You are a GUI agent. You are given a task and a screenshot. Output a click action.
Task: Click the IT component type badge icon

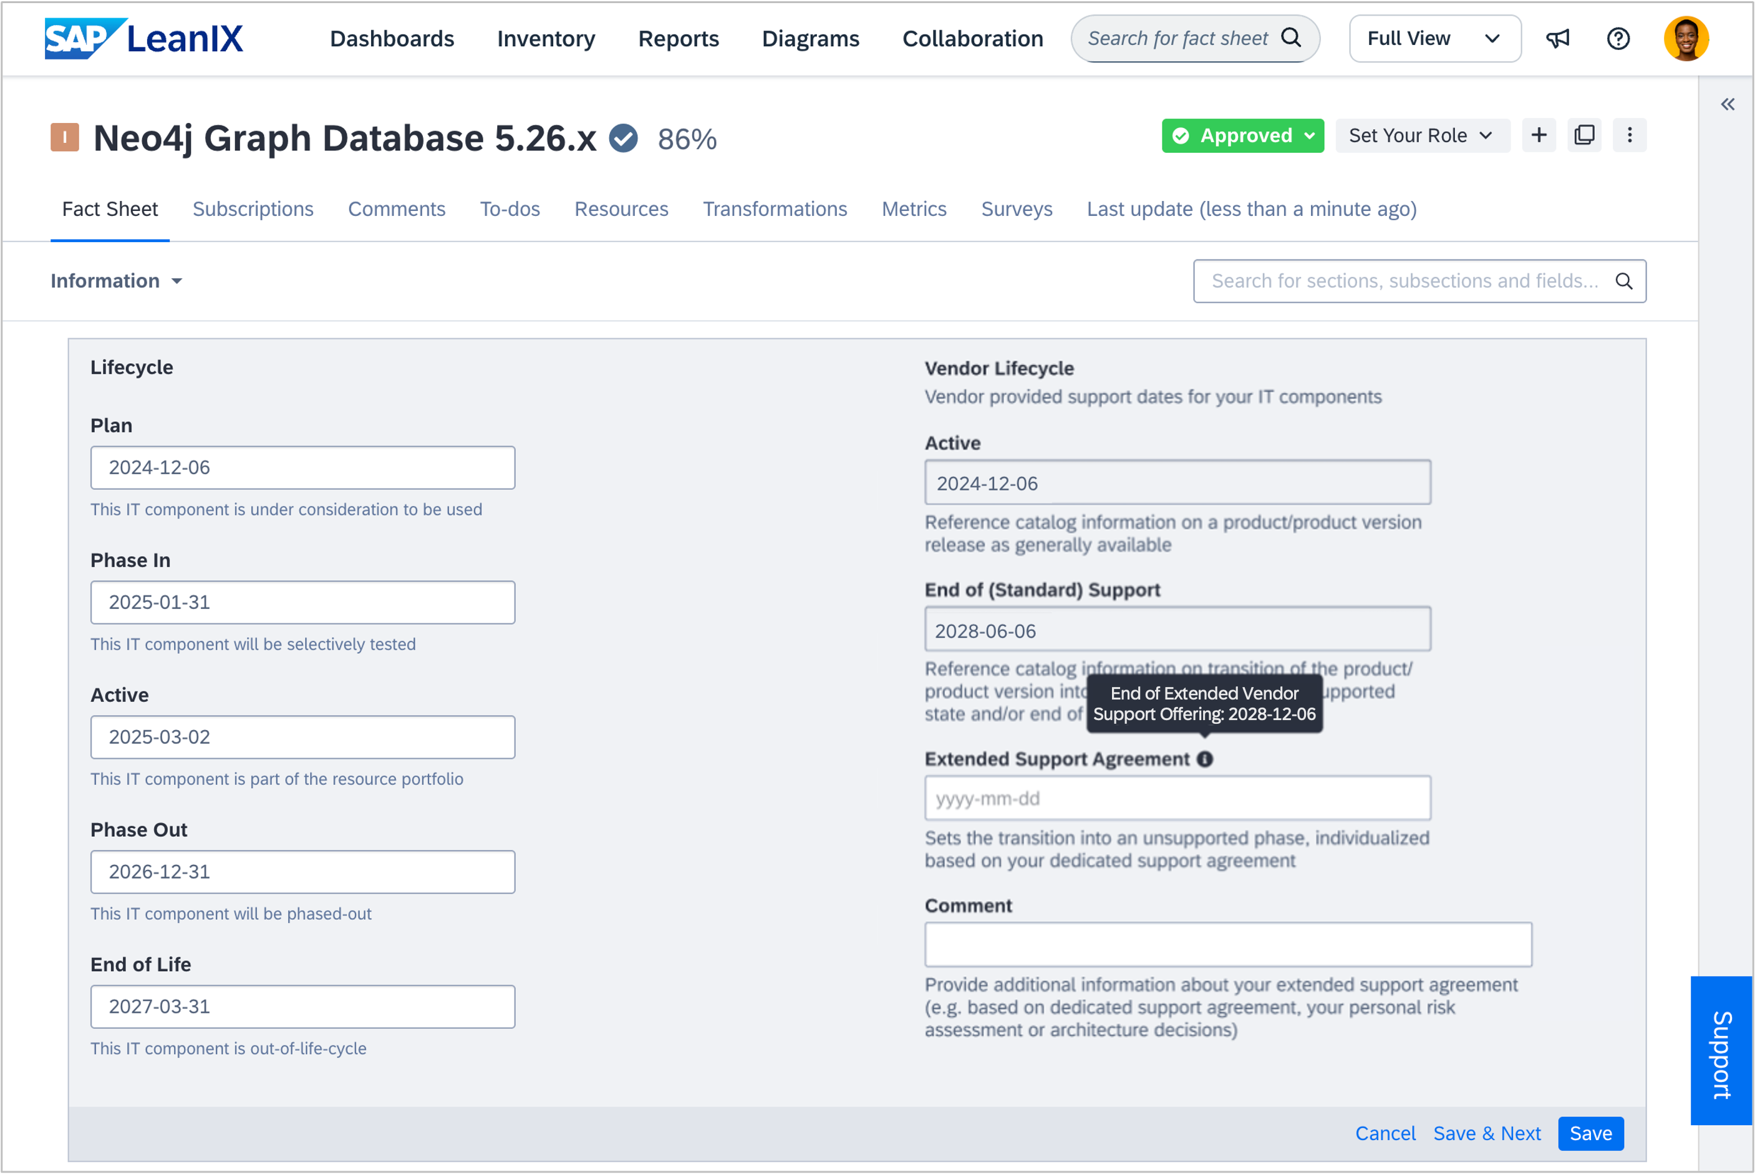pos(65,138)
